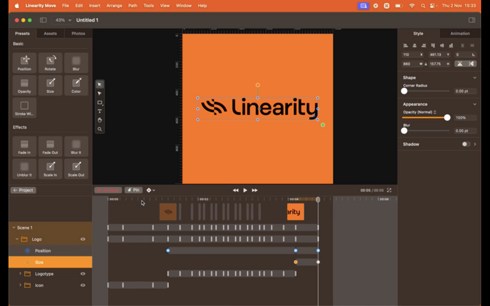Image resolution: width=490 pixels, height=306 pixels.
Task: Switch to the Photos tab
Action: [78, 33]
